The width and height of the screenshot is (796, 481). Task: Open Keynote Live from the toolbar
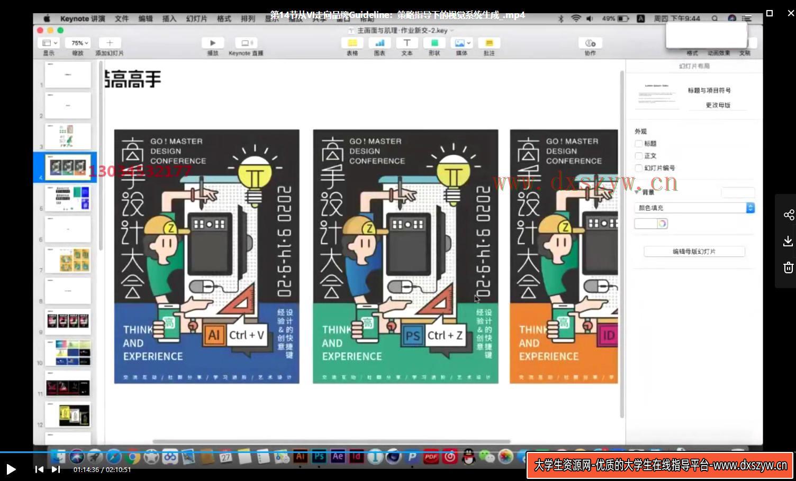246,43
